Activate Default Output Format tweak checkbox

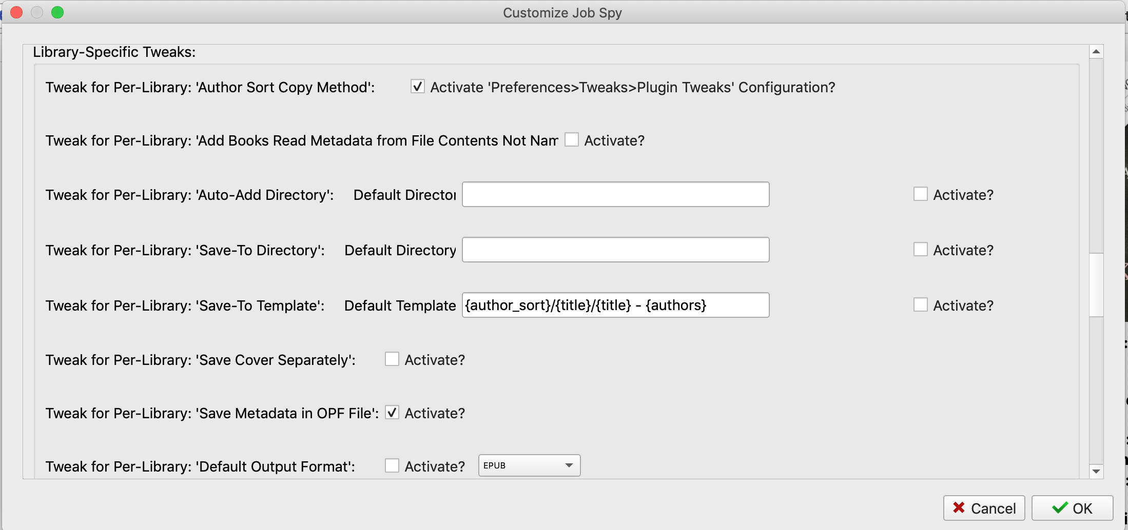click(392, 466)
